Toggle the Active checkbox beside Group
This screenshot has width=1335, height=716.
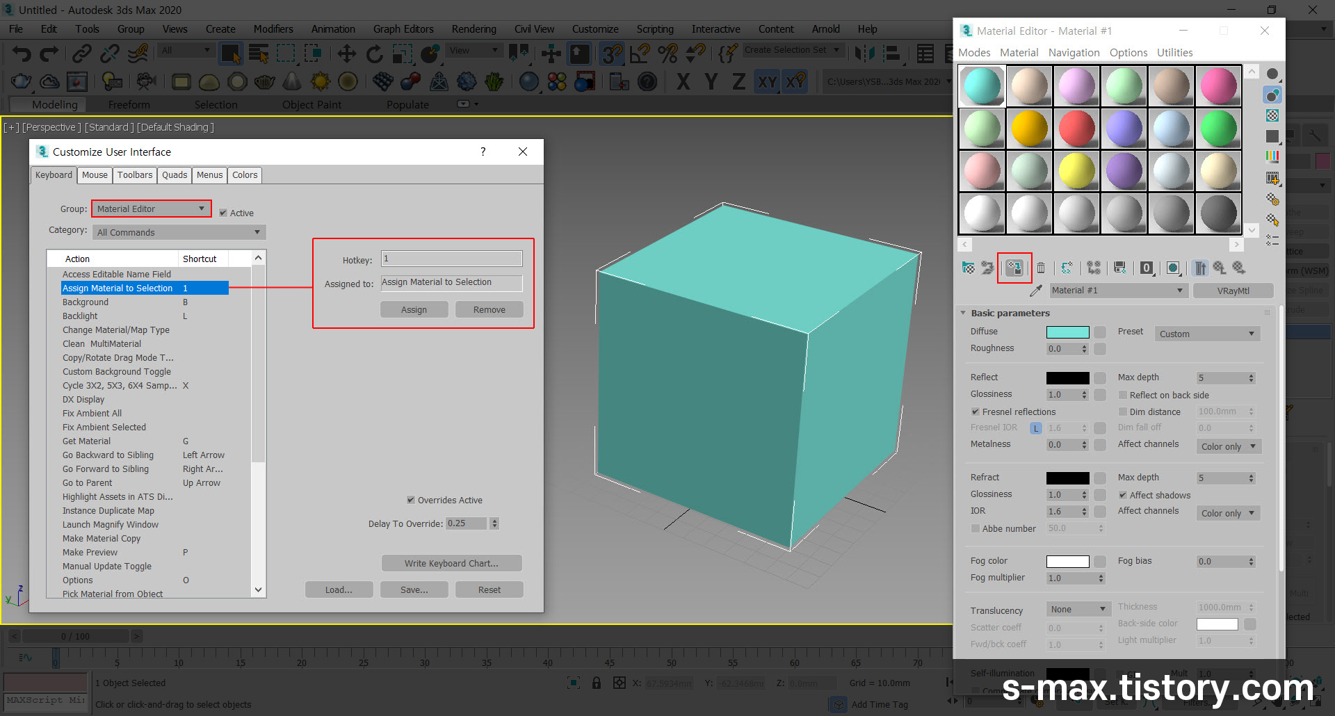[x=223, y=213]
